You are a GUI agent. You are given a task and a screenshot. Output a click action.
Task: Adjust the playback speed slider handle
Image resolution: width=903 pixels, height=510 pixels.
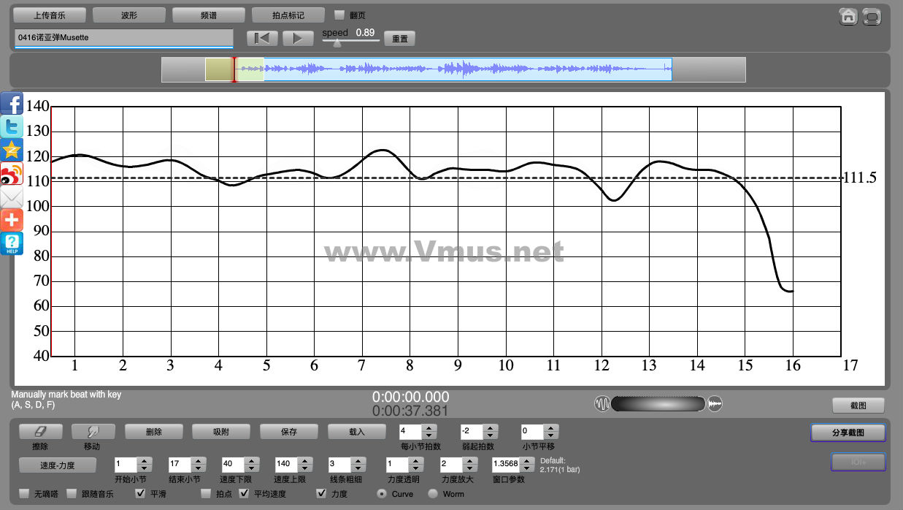pos(337,43)
